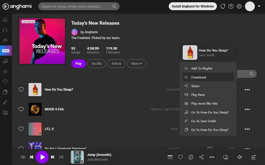Open the account dropdown arrow
The width and height of the screenshot is (265, 165).
click(x=259, y=6)
